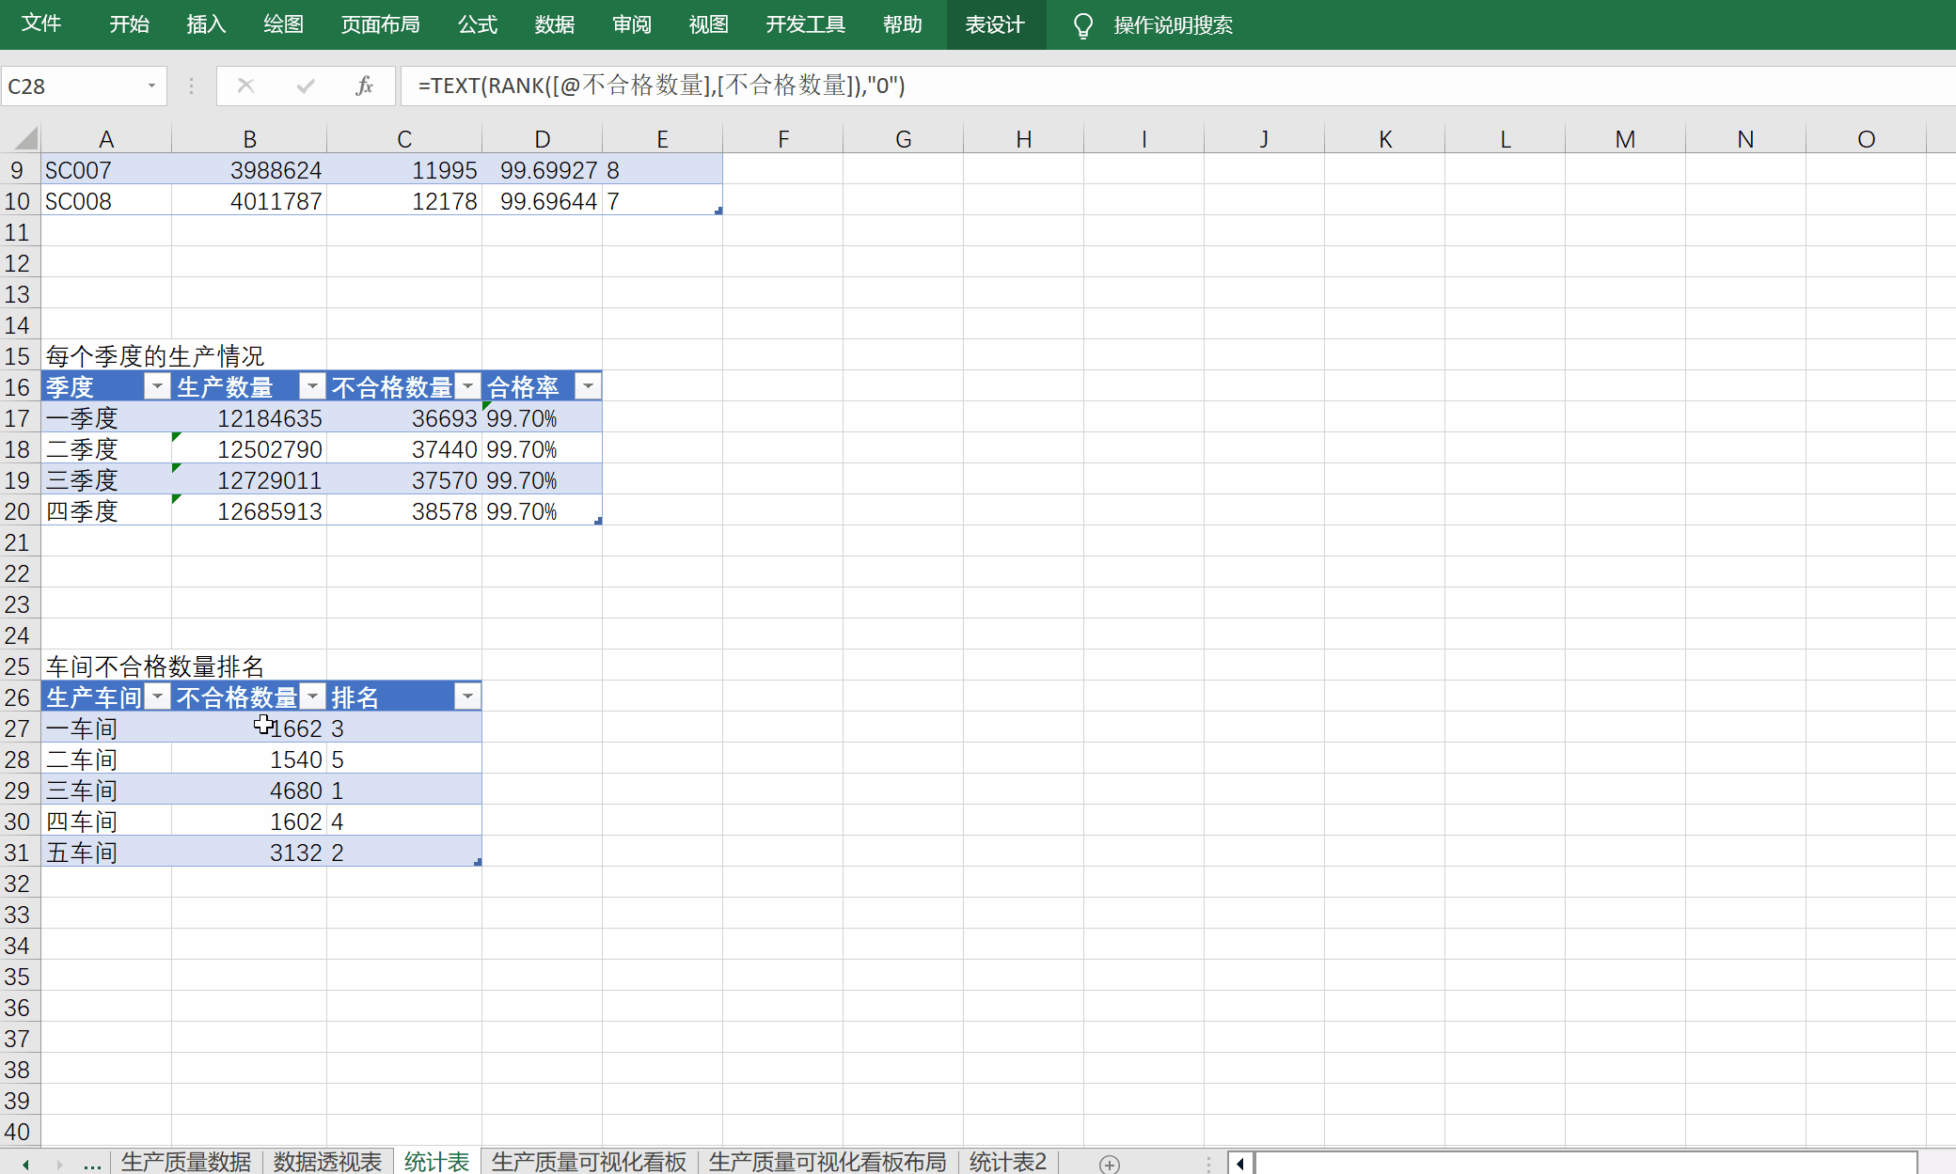Click the insert function fx icon
This screenshot has width=1956, height=1174.
[x=364, y=86]
